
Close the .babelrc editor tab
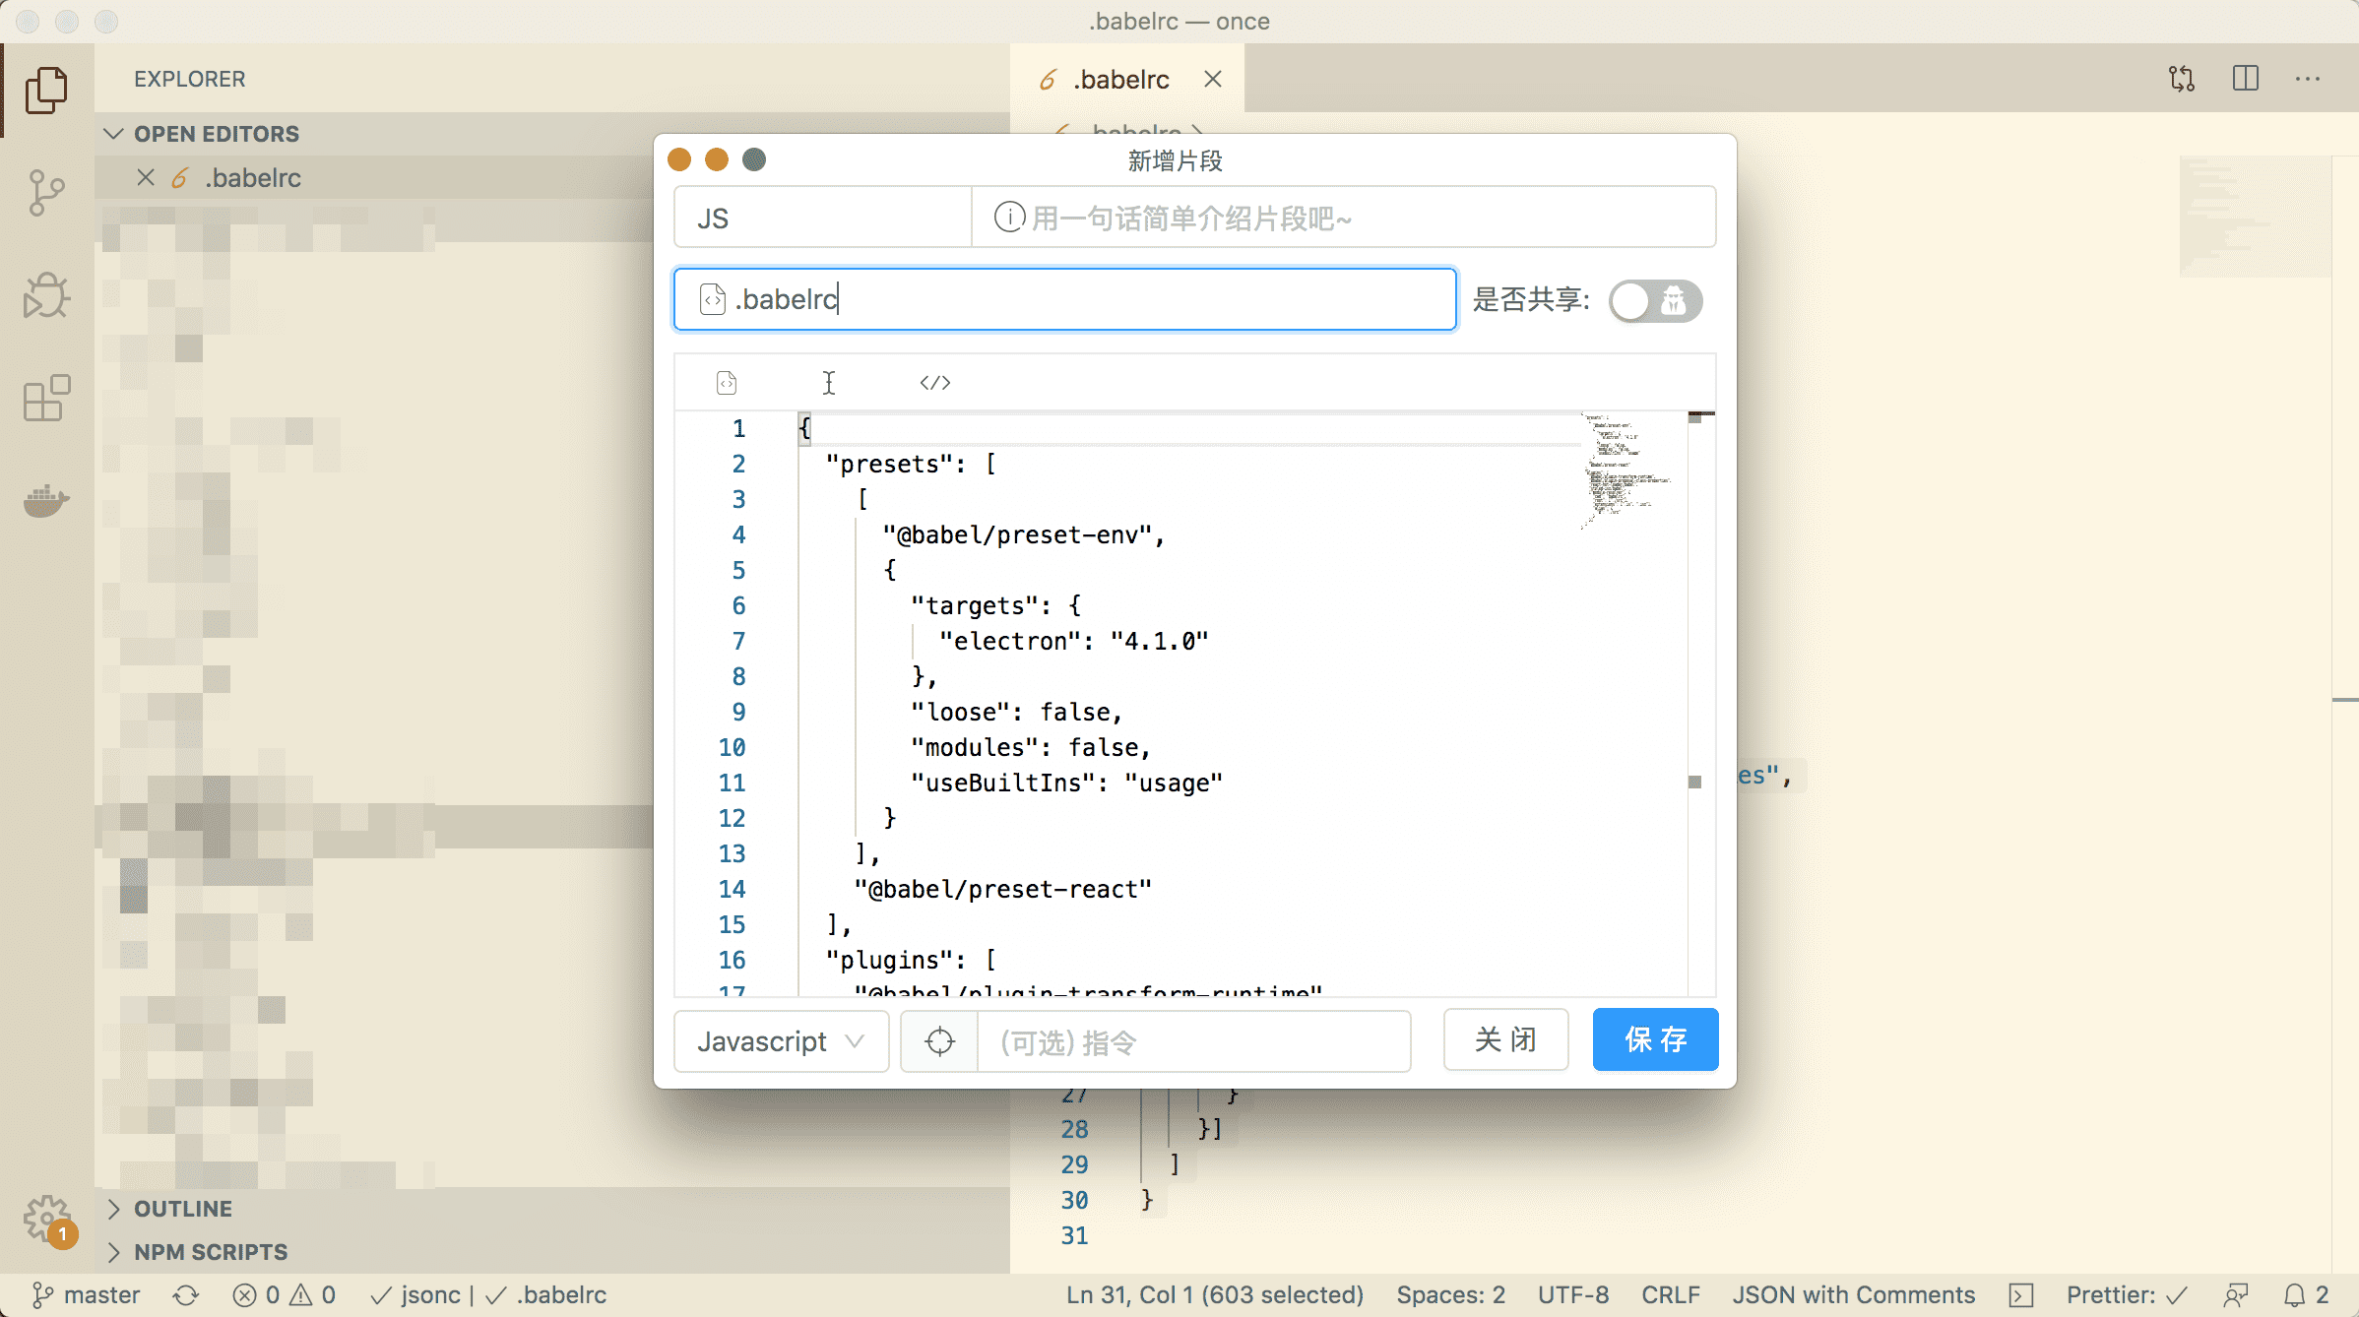(x=1213, y=79)
